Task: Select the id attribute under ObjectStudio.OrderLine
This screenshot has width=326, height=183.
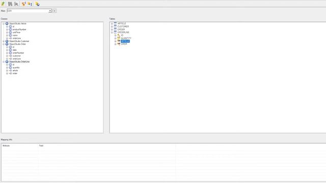Action: 14,65
